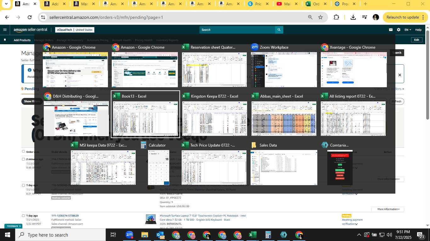This screenshot has height=241, width=430.
Task: Open a new Chrome tab with the plus button
Action: click(x=365, y=4)
